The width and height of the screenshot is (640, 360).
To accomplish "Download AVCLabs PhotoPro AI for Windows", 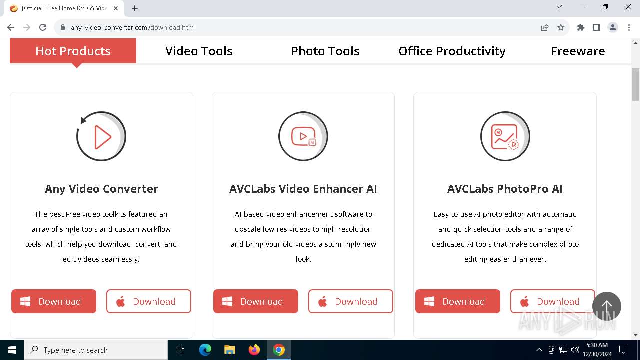I will click(458, 301).
